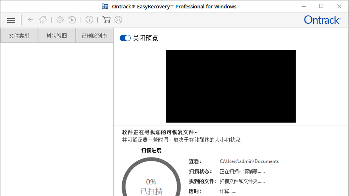Switch to the 文件类型 tab
This screenshot has height=196, width=349.
click(19, 35)
